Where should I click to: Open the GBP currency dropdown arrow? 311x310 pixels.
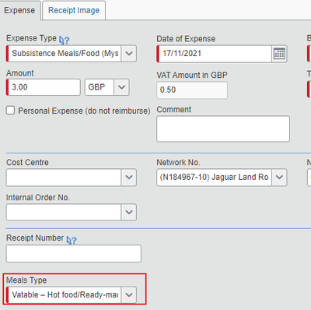121,87
